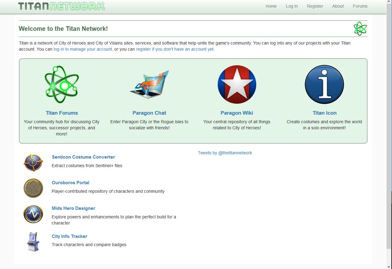Viewport: 392px width, 269px height.
Task: Open the Titan Forums heading link
Action: (x=62, y=113)
